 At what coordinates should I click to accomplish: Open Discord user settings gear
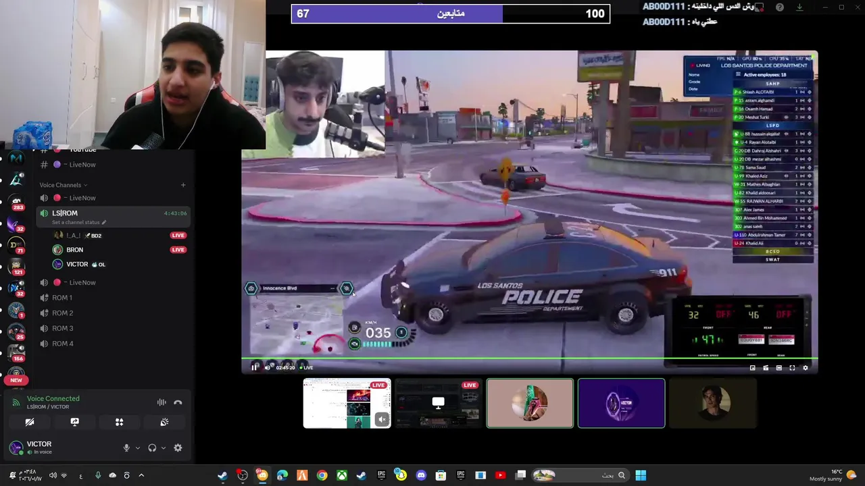coord(178,448)
